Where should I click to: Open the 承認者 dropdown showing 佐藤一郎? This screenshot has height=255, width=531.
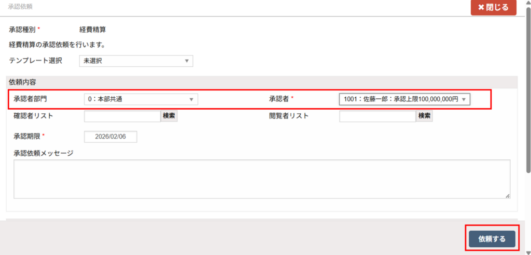[404, 99]
